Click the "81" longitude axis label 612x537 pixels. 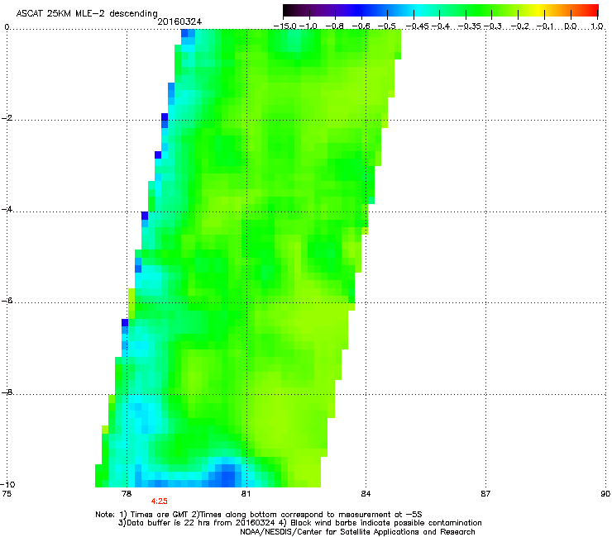pyautogui.click(x=246, y=494)
